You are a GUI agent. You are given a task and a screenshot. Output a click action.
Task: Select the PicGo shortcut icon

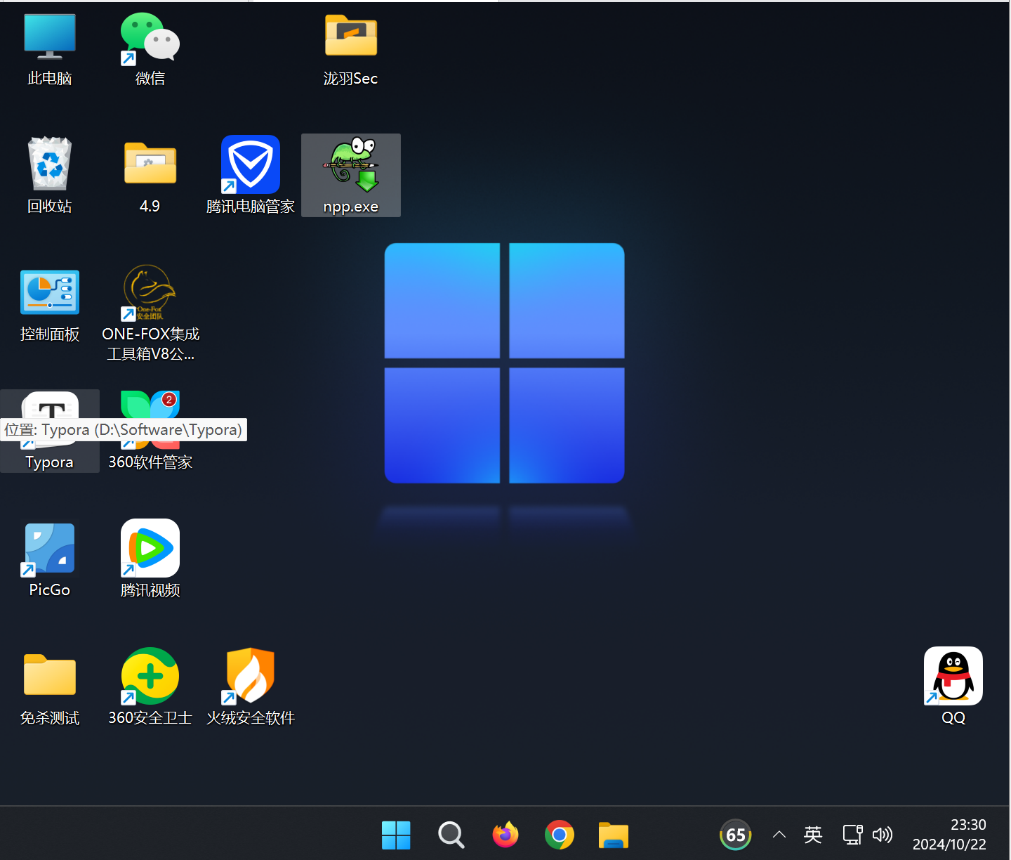coord(49,549)
